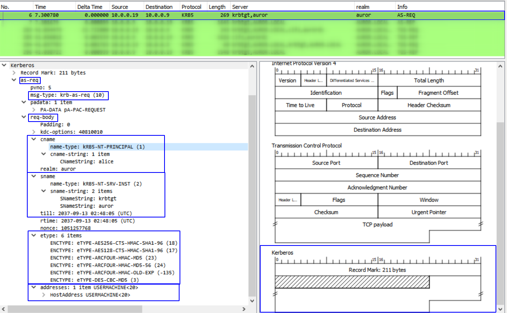507x313 pixels.
Task: Click Acknowledgment Number diagram field
Action: pos(378,187)
